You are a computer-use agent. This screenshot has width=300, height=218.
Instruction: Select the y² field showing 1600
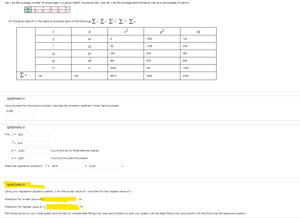162,39
